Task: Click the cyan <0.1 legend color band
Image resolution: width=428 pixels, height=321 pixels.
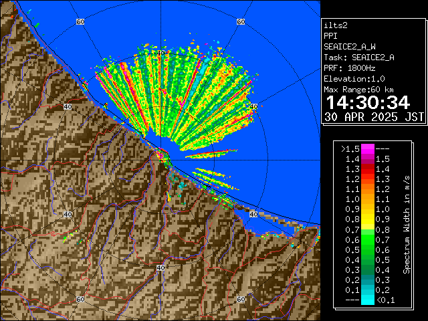Action: (367, 300)
